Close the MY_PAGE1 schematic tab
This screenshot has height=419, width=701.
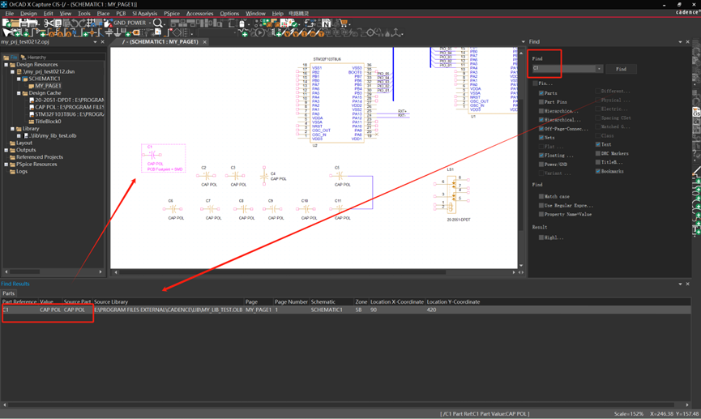[204, 42]
